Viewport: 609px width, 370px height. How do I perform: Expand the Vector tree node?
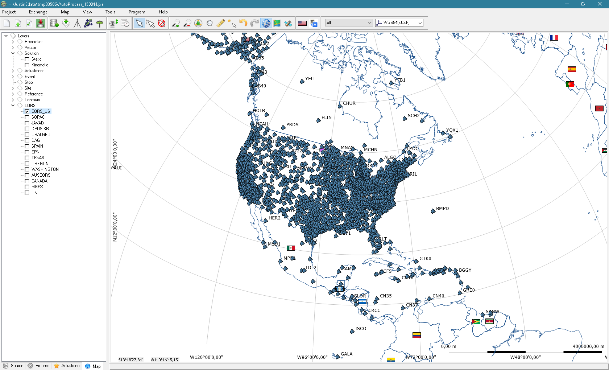[x=13, y=48]
